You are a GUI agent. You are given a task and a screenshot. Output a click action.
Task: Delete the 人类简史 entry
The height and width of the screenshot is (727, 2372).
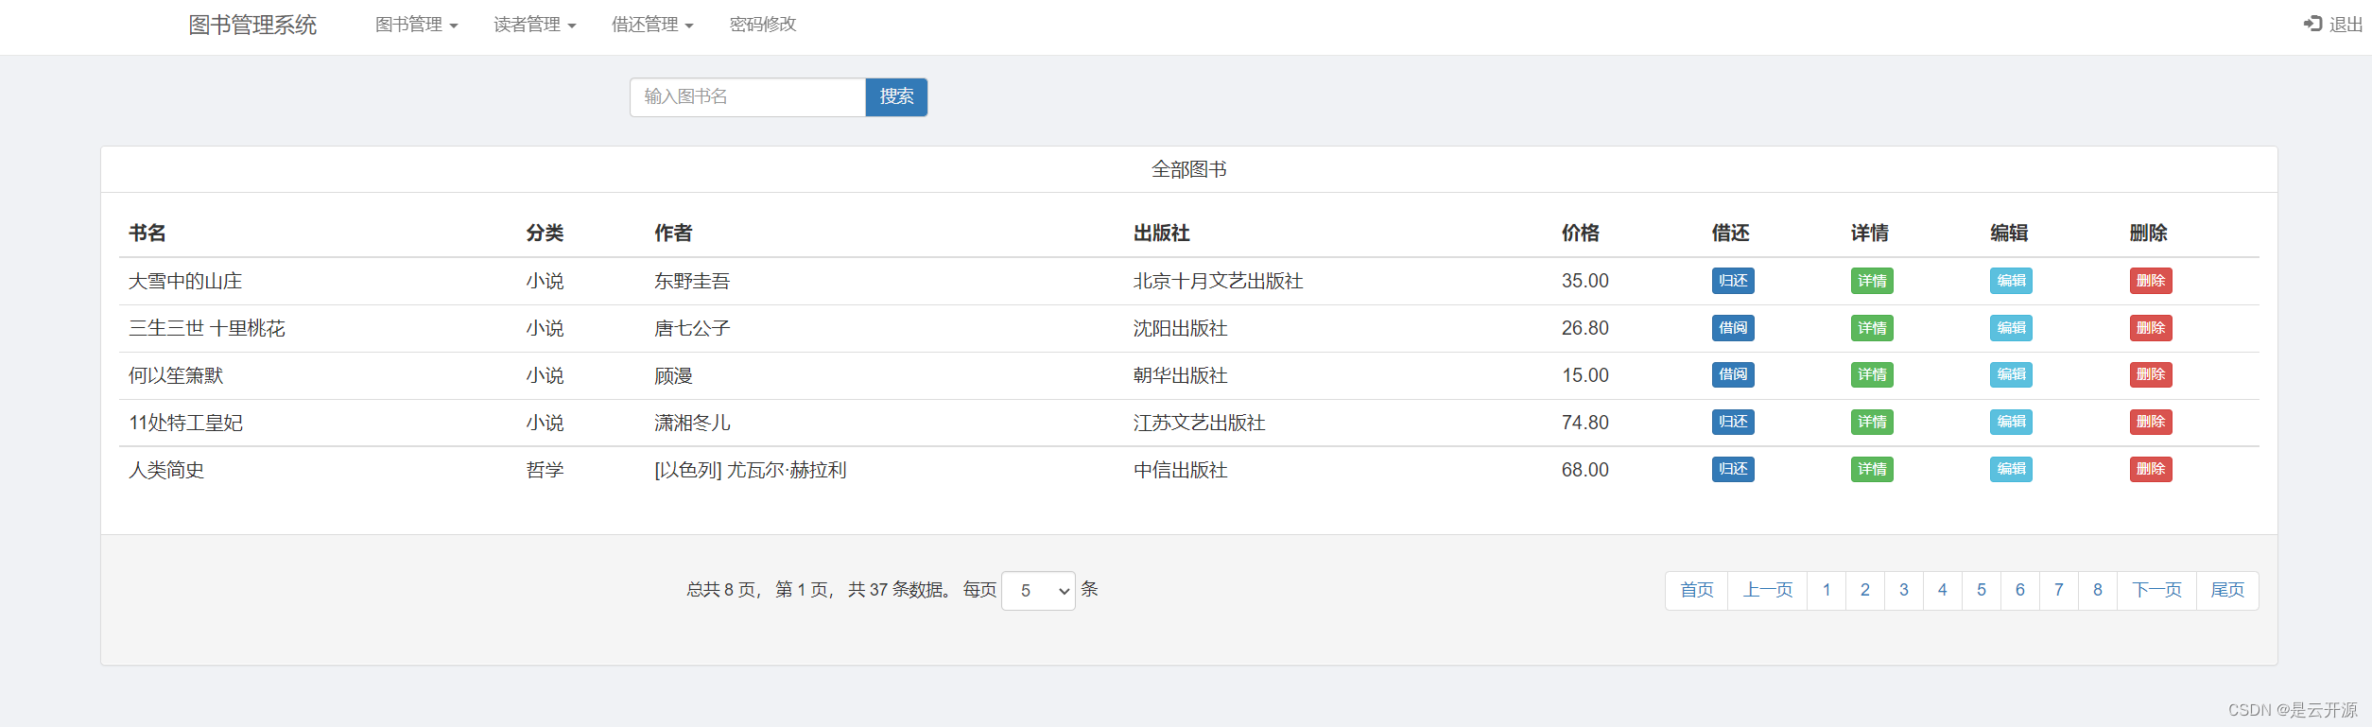click(2151, 470)
